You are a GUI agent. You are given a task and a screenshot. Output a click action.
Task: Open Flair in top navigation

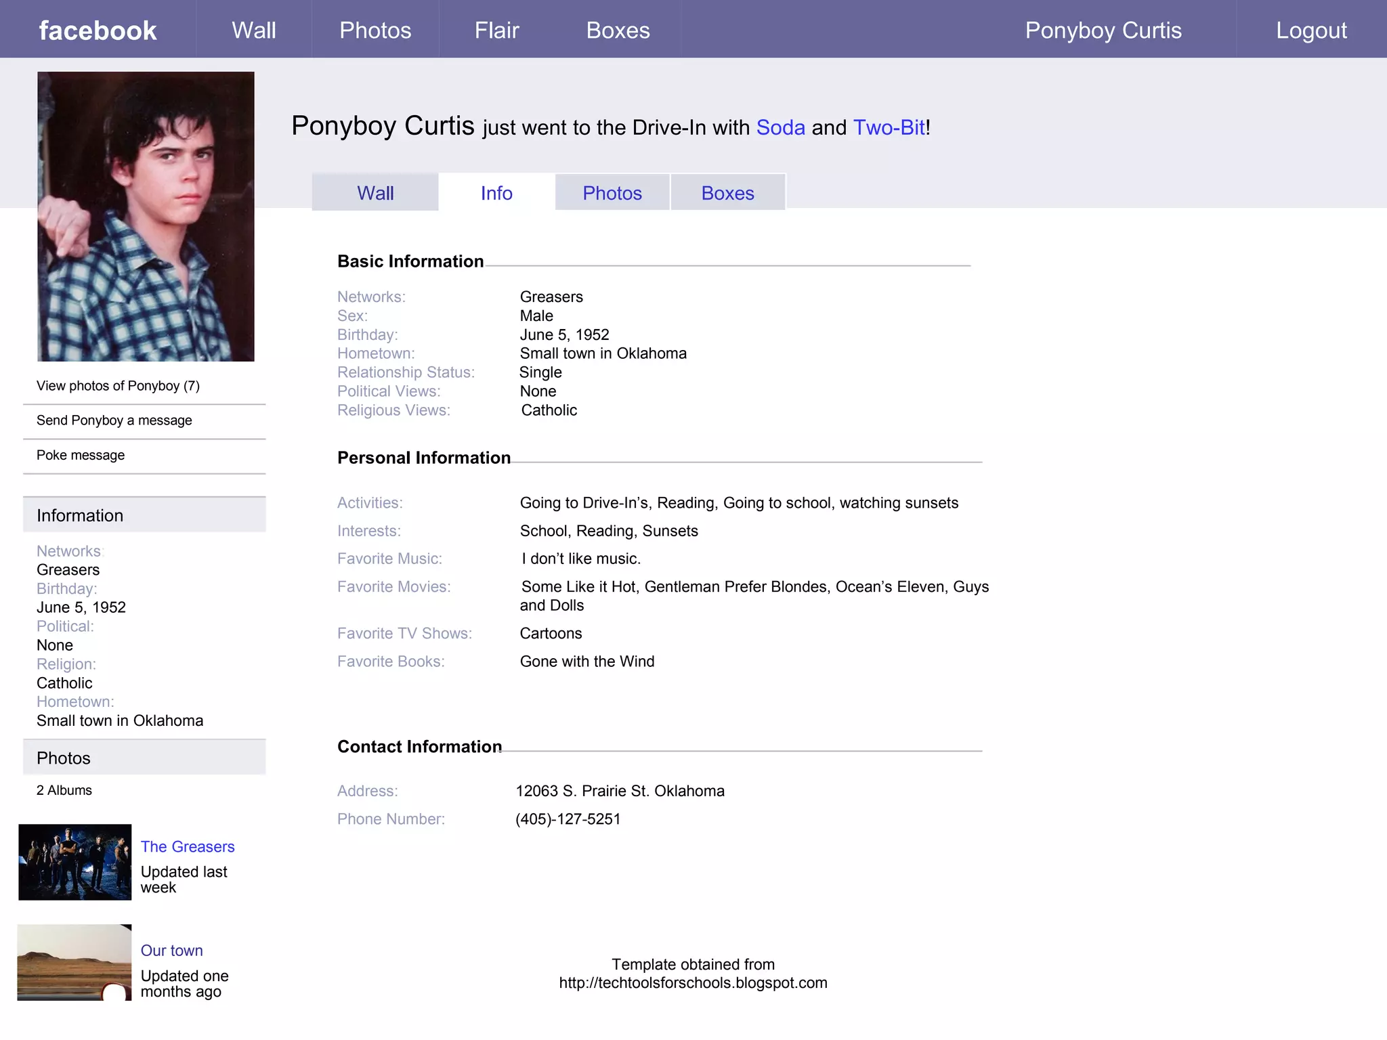click(496, 30)
